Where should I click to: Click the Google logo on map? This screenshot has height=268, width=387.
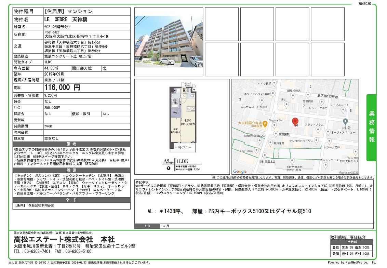point(240,171)
